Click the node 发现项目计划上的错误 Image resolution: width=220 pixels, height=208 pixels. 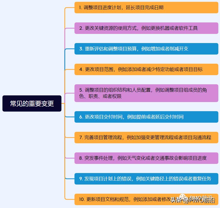click(146, 179)
